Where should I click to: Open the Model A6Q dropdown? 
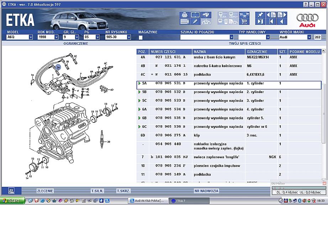tap(31, 37)
